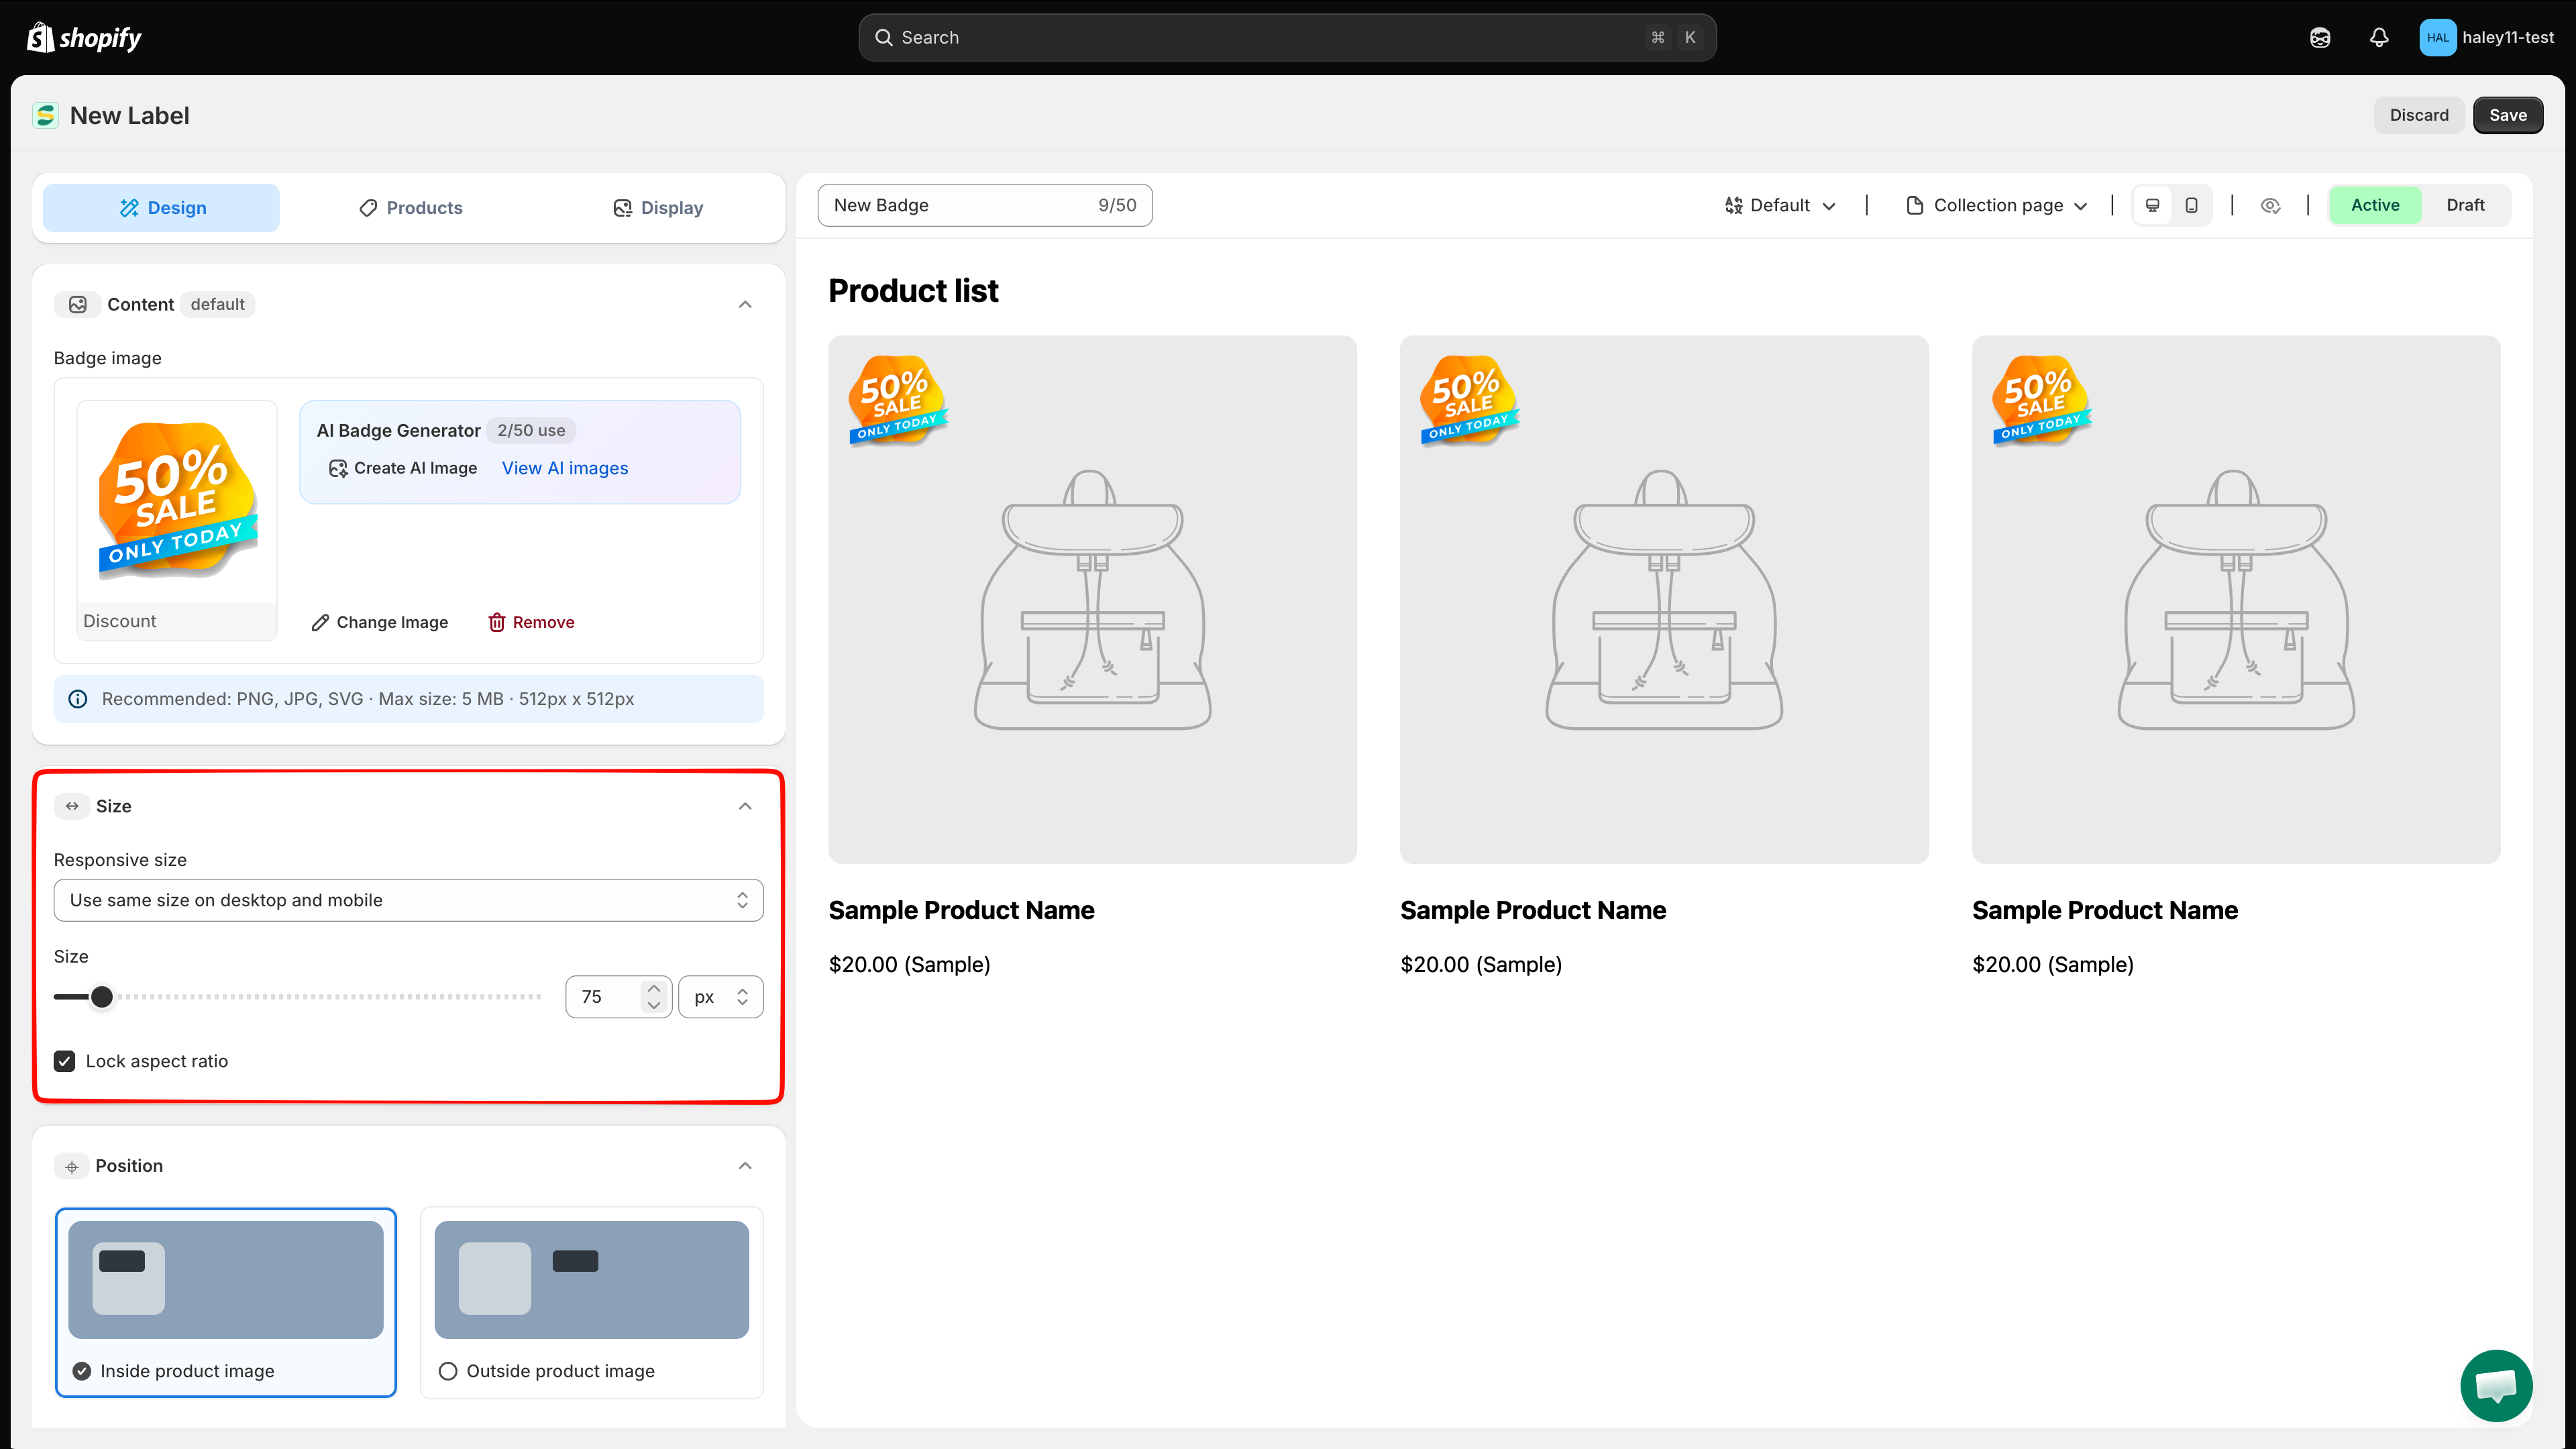Click the eye preview icon
The height and width of the screenshot is (1449, 2576).
(x=2270, y=205)
